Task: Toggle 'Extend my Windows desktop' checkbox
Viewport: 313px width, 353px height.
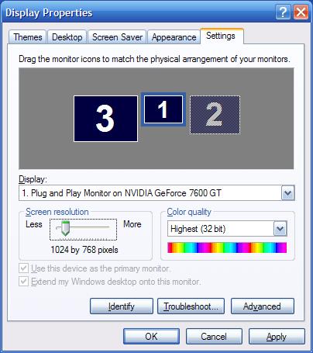Action: point(23,281)
